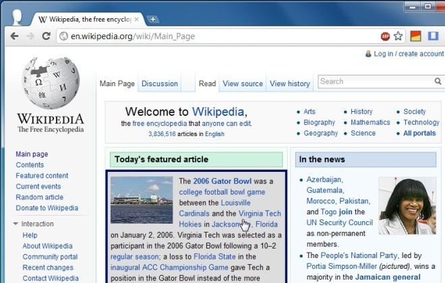Screen dimensions: 445x283
Task: Click the regular season link
Action: click(135, 257)
